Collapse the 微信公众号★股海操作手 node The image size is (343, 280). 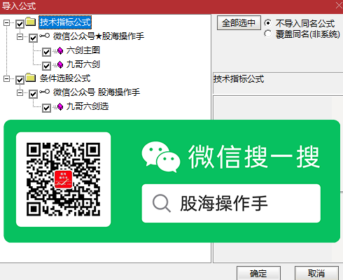click(x=20, y=36)
